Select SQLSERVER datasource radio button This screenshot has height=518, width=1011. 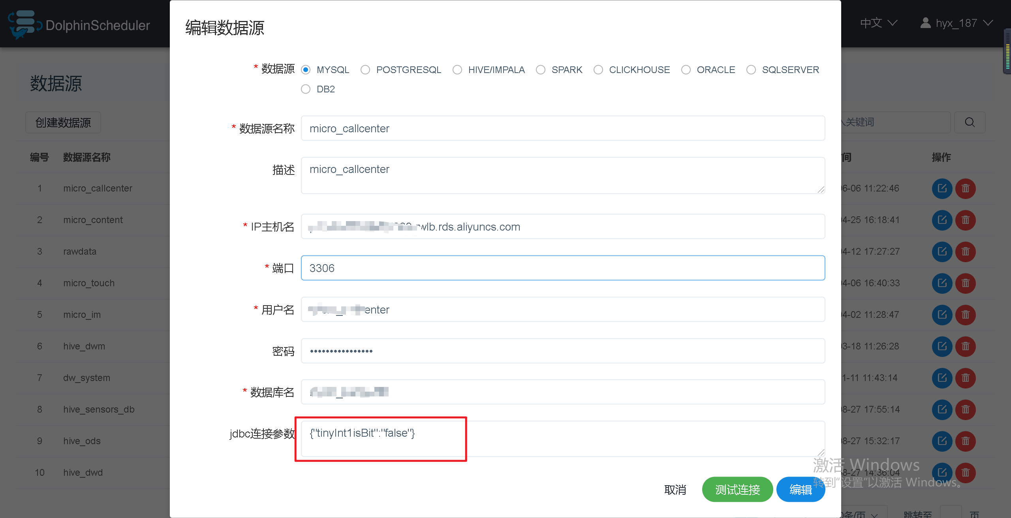(751, 70)
